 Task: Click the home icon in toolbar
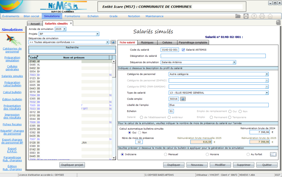tap(270, 16)
